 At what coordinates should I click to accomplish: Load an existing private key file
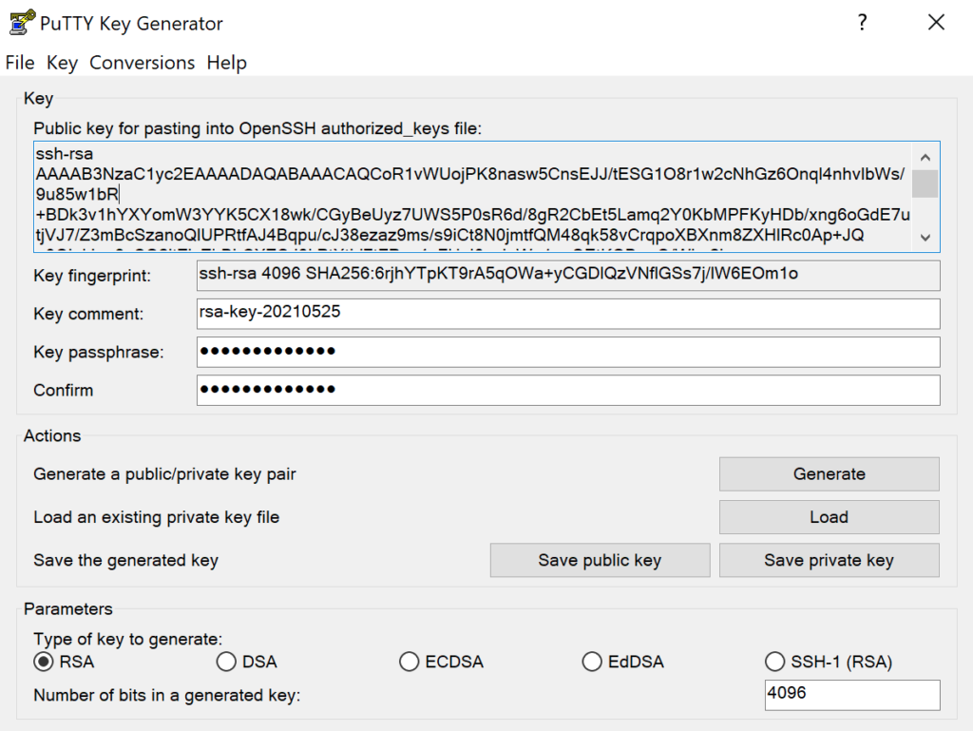[x=829, y=516]
